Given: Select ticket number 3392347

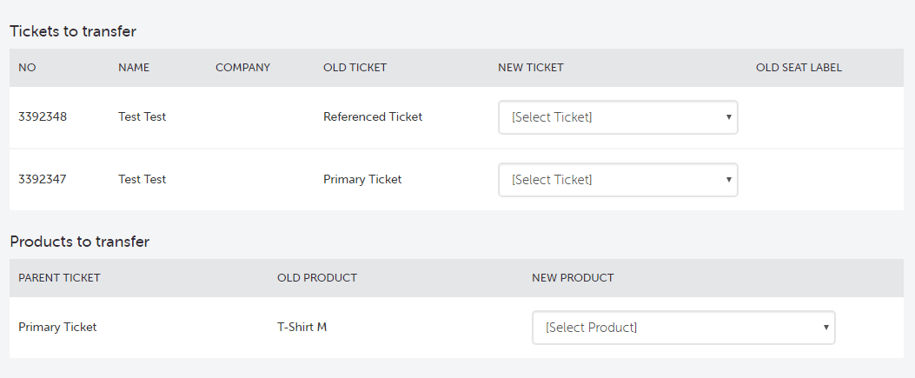Looking at the screenshot, I should pos(43,180).
